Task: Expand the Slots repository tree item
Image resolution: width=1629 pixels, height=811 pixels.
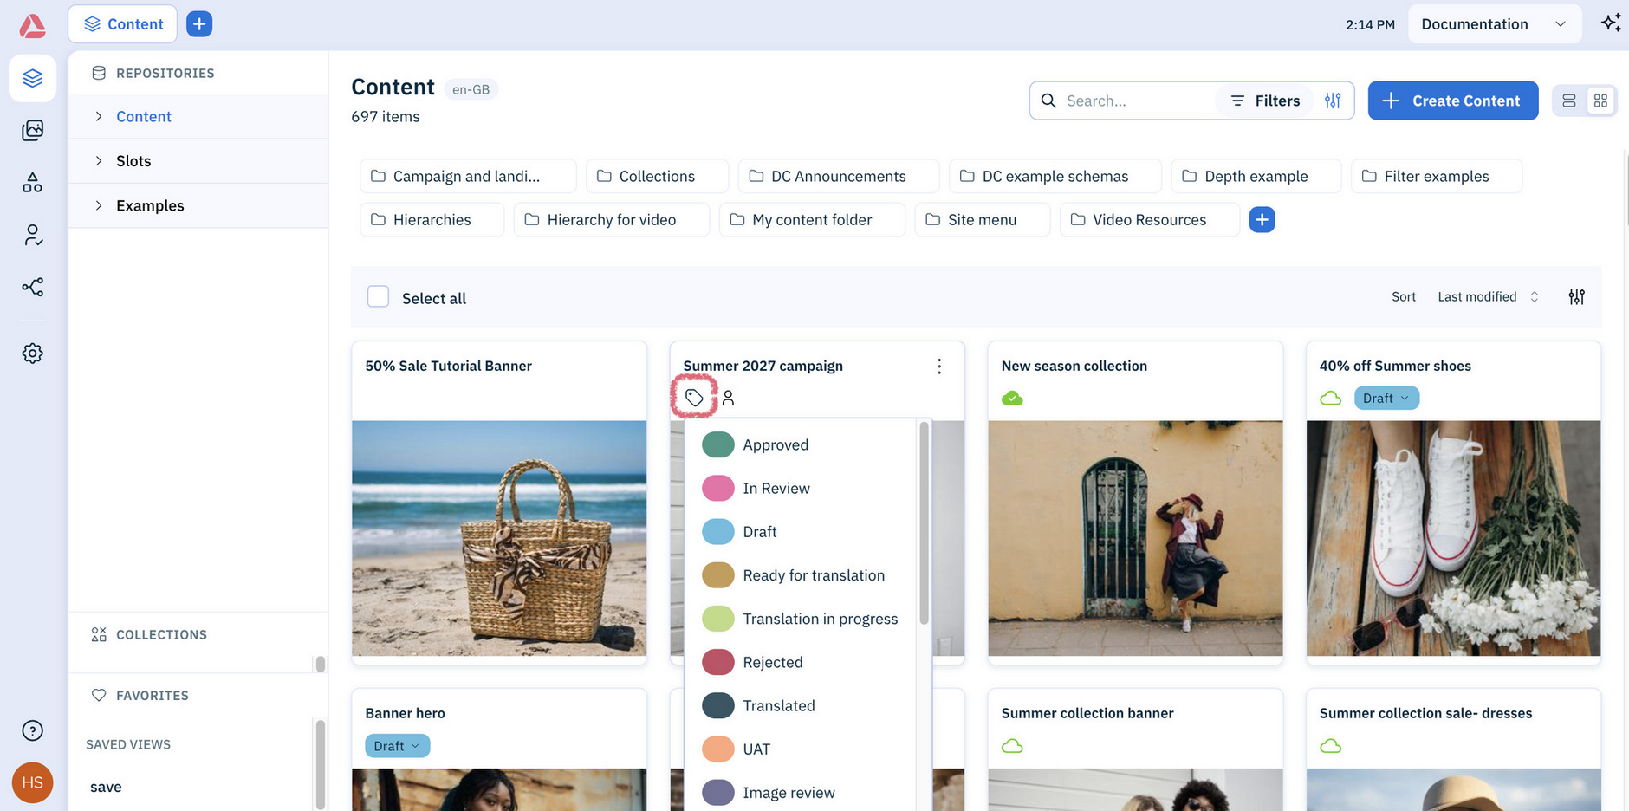Action: tap(99, 160)
